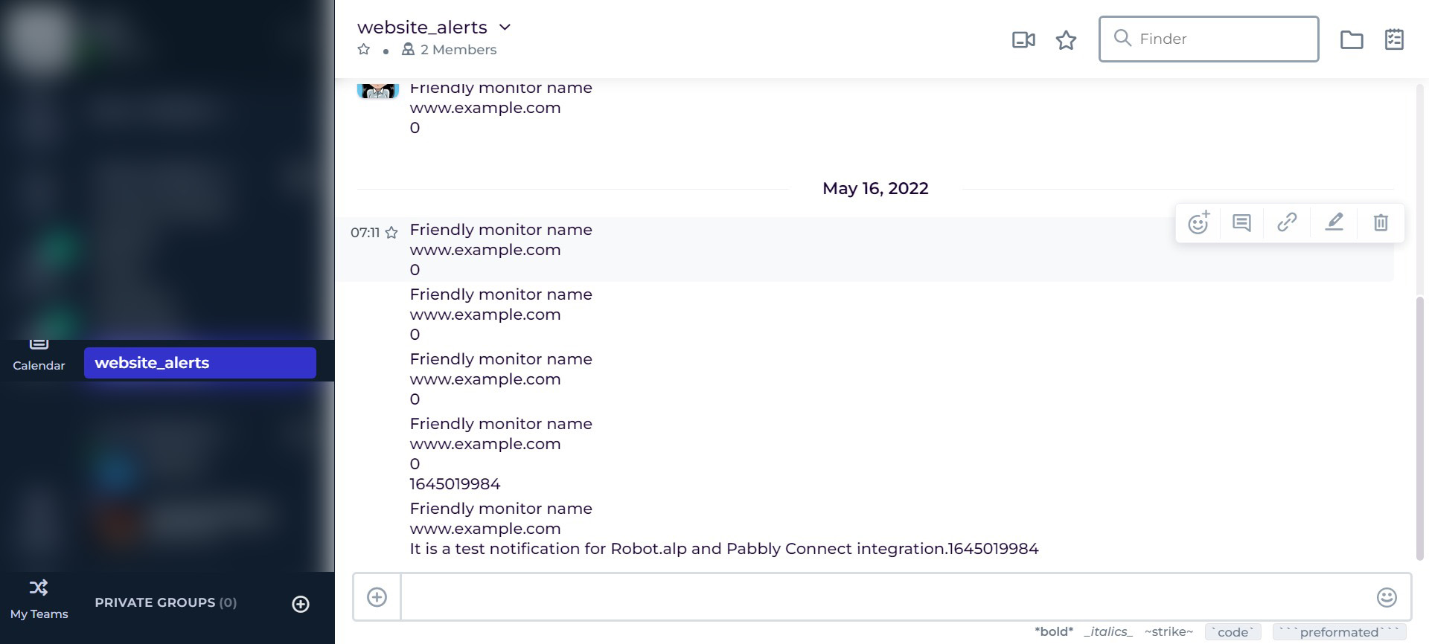The width and height of the screenshot is (1429, 644).
Task: Click the May 16, 2022 date separator label
Action: tap(875, 188)
